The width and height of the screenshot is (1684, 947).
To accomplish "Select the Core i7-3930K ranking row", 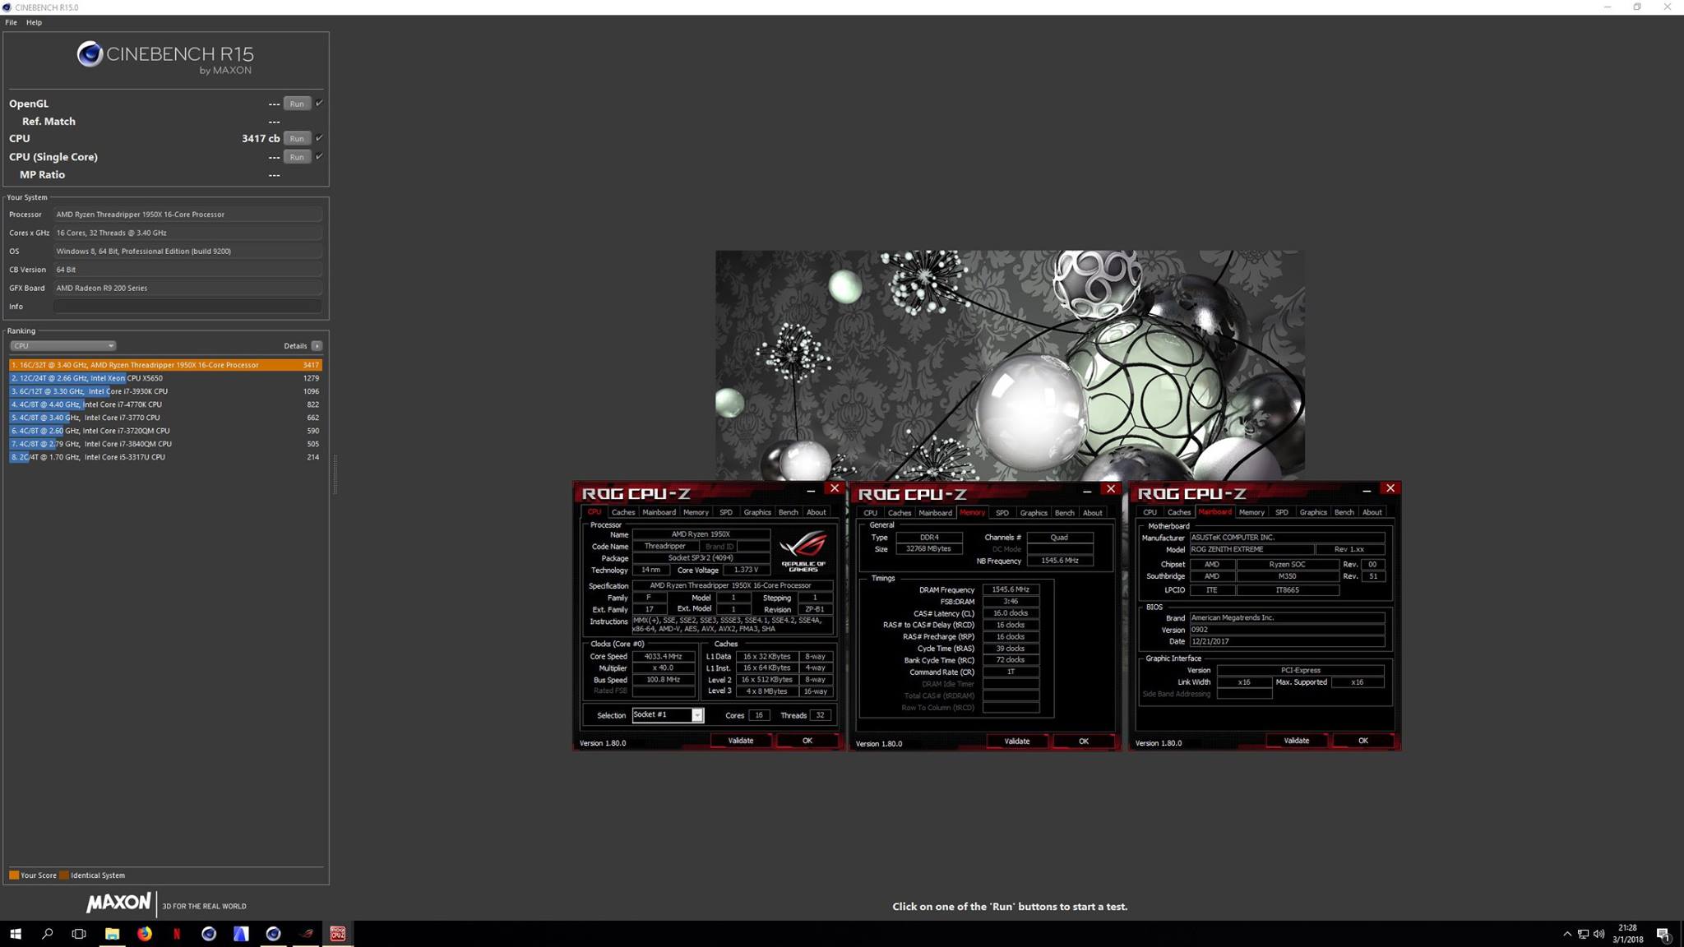I will coord(165,391).
